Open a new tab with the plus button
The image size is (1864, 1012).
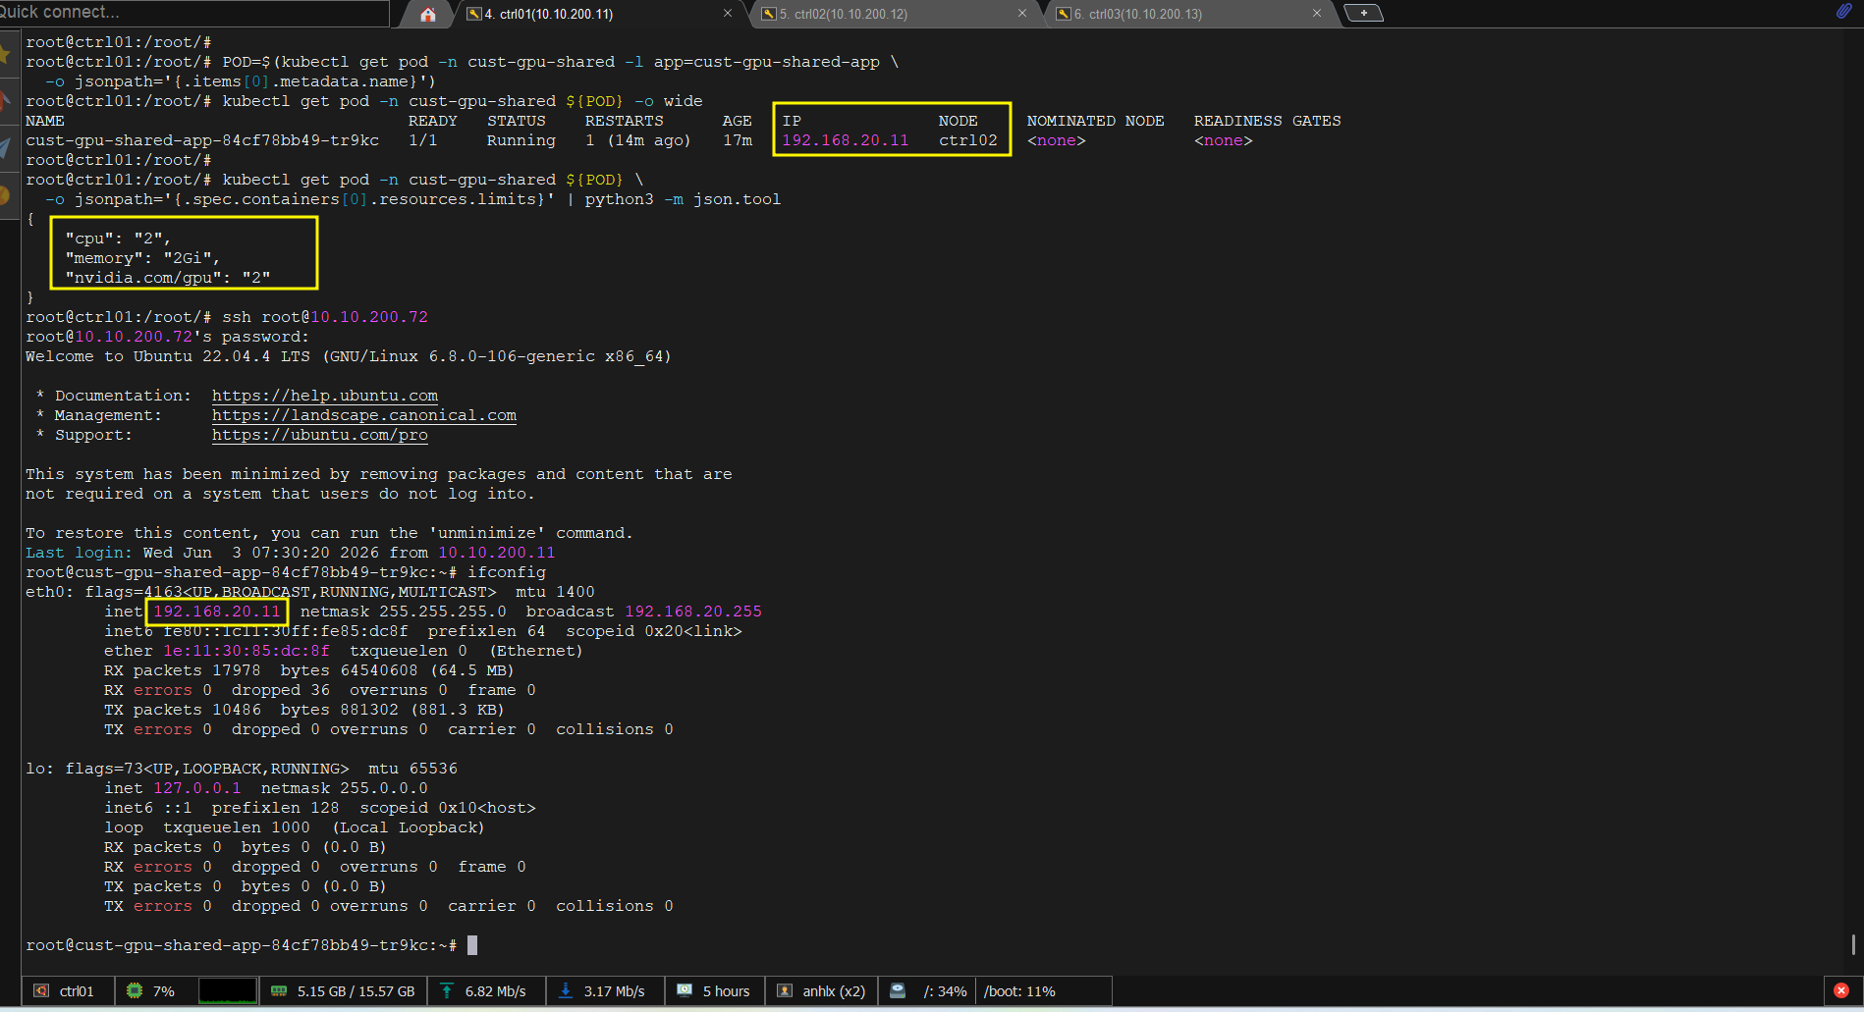(1363, 13)
